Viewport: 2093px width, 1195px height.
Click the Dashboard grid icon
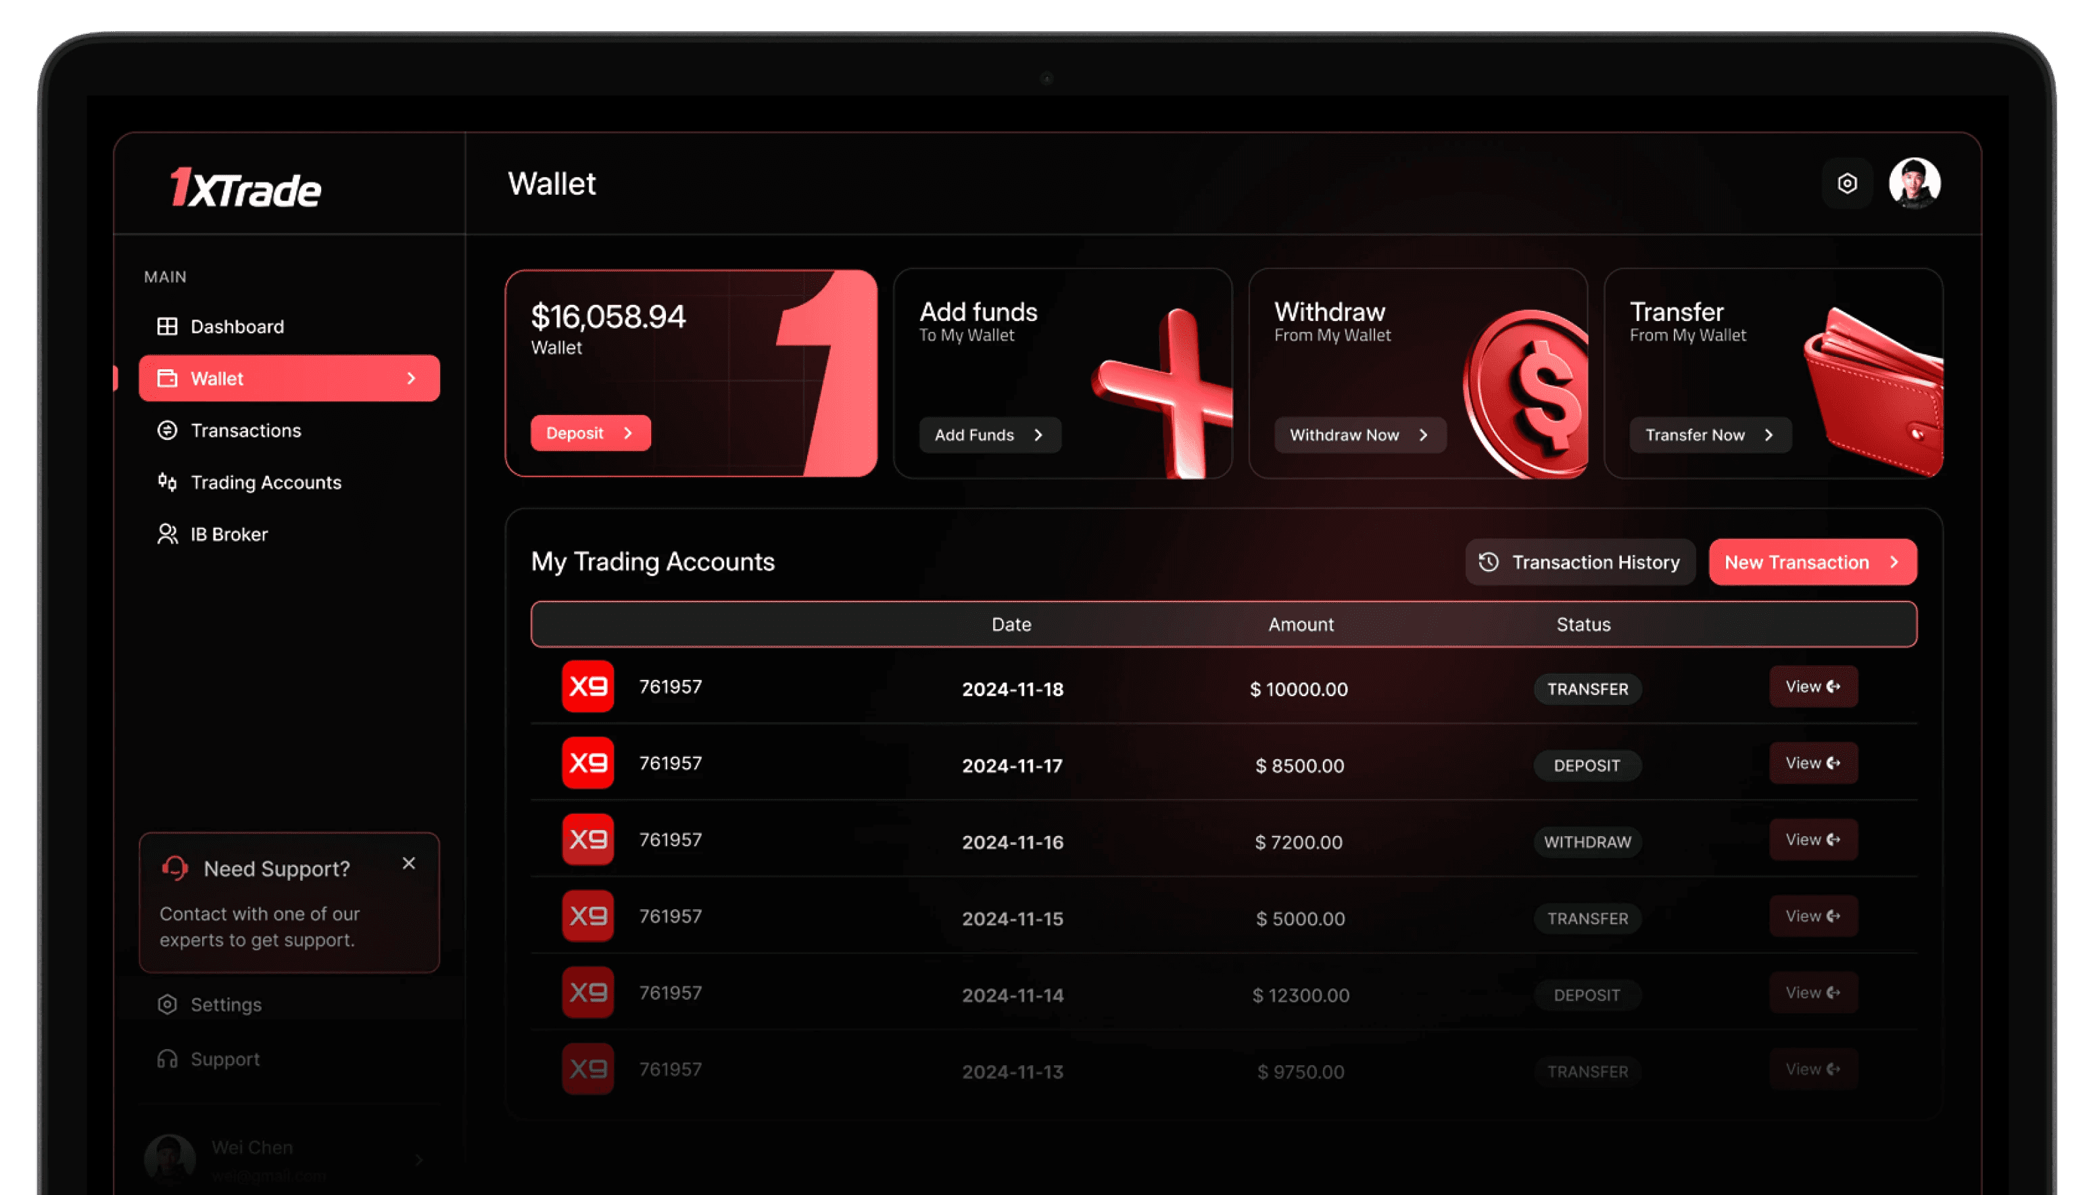pyautogui.click(x=168, y=326)
